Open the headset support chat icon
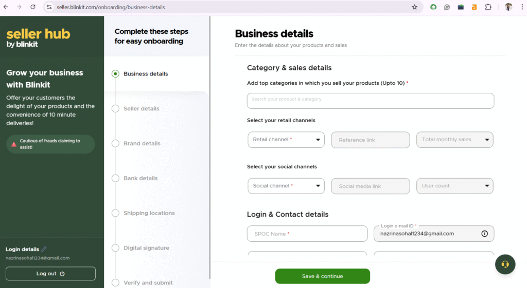 [x=505, y=264]
